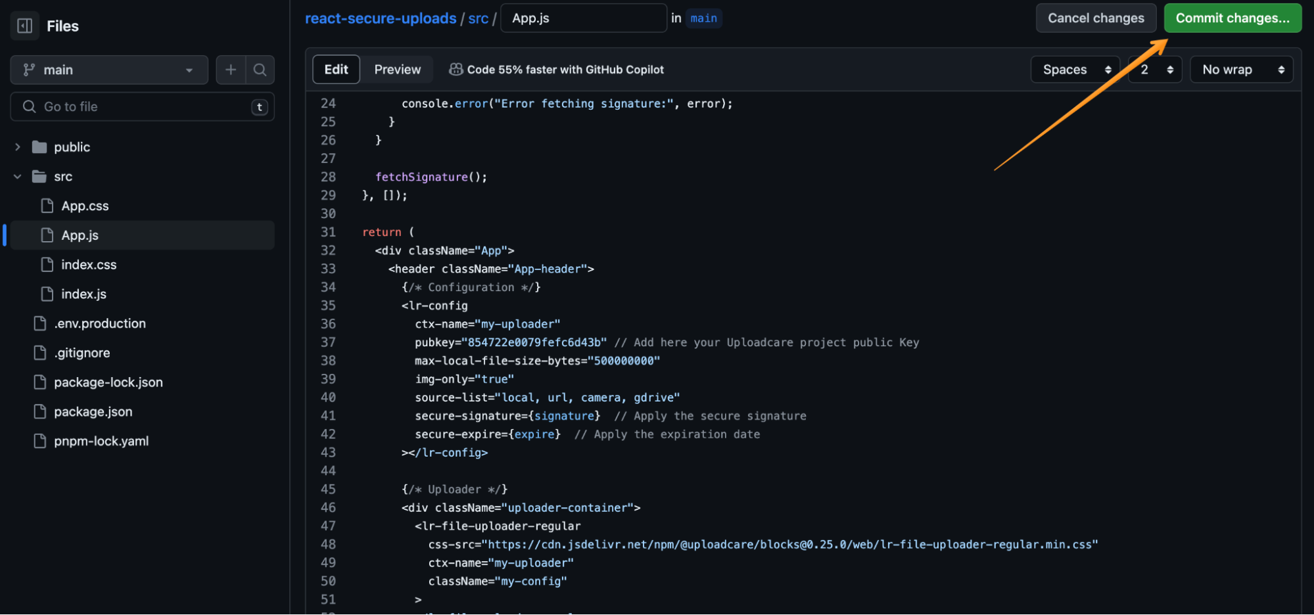This screenshot has height=615, width=1314.
Task: Open the file search magnifier icon
Action: [260, 70]
